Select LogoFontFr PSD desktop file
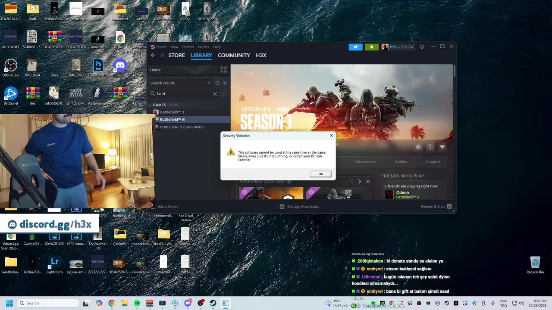 [98, 68]
